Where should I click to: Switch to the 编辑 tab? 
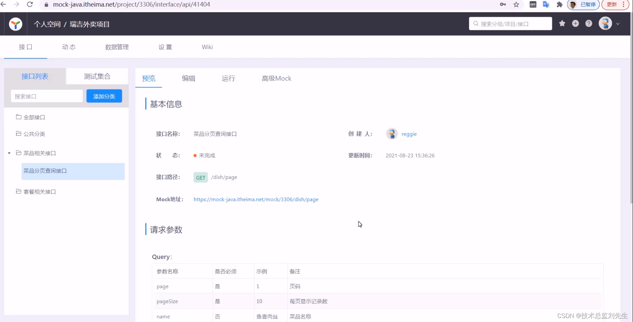coord(189,79)
